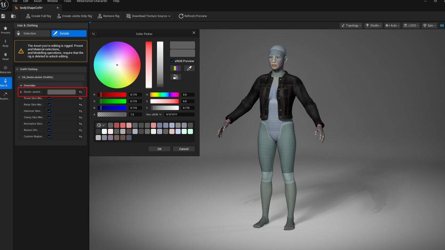
Task: Open the Materials sidebar panel
Action: click(x=6, y=70)
